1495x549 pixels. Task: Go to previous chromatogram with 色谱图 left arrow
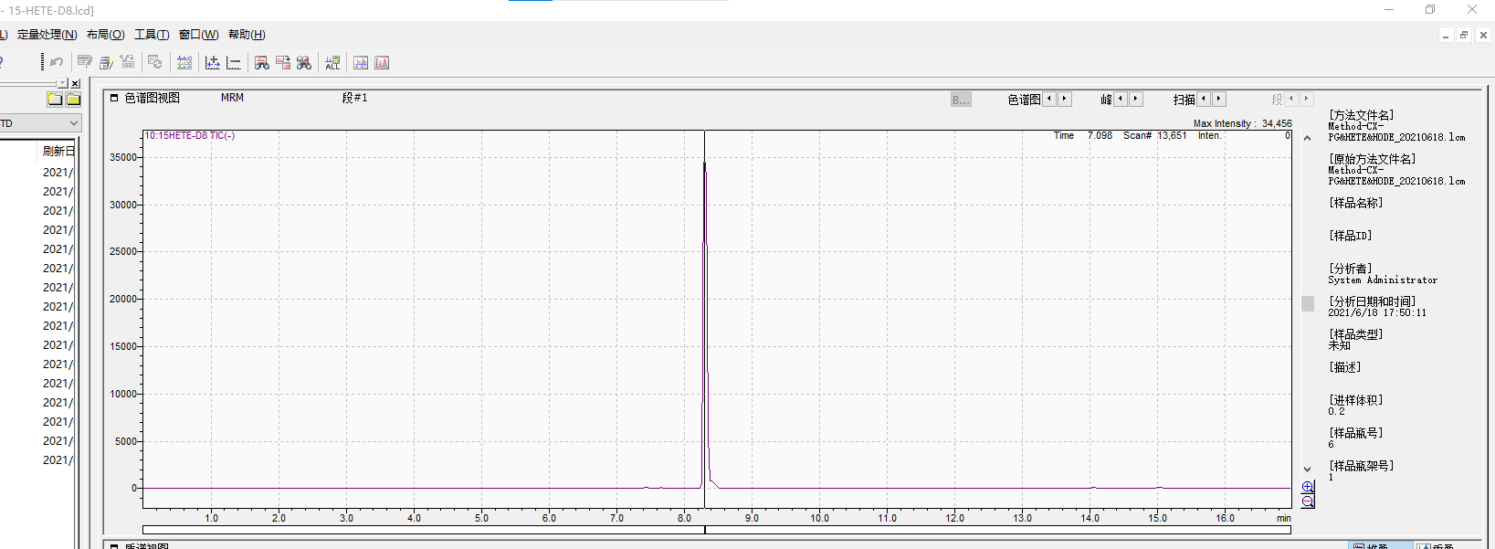click(x=1049, y=99)
